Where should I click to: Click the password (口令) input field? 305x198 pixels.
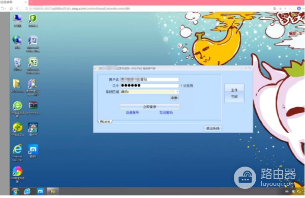point(149,86)
